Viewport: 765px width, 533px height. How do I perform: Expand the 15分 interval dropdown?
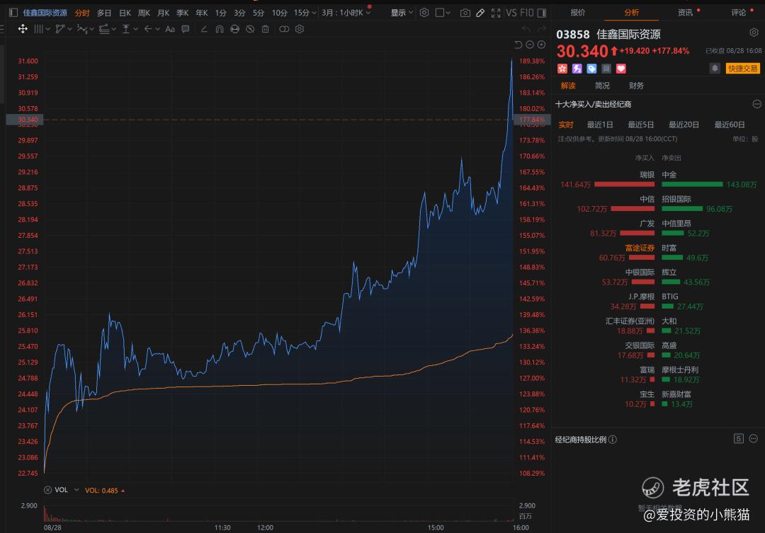click(314, 13)
